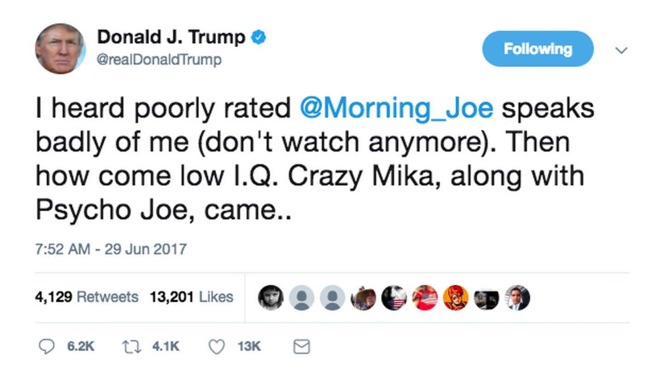Screen dimensions: 664x373
Task: Open the 7:52 AM - 29 Jun 2017 timestamp
Action: tap(111, 249)
